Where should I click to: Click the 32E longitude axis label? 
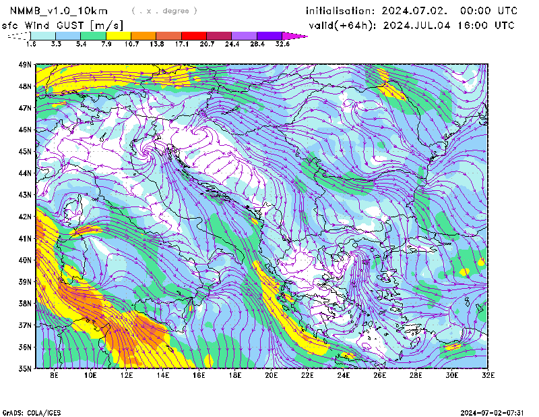point(488,375)
